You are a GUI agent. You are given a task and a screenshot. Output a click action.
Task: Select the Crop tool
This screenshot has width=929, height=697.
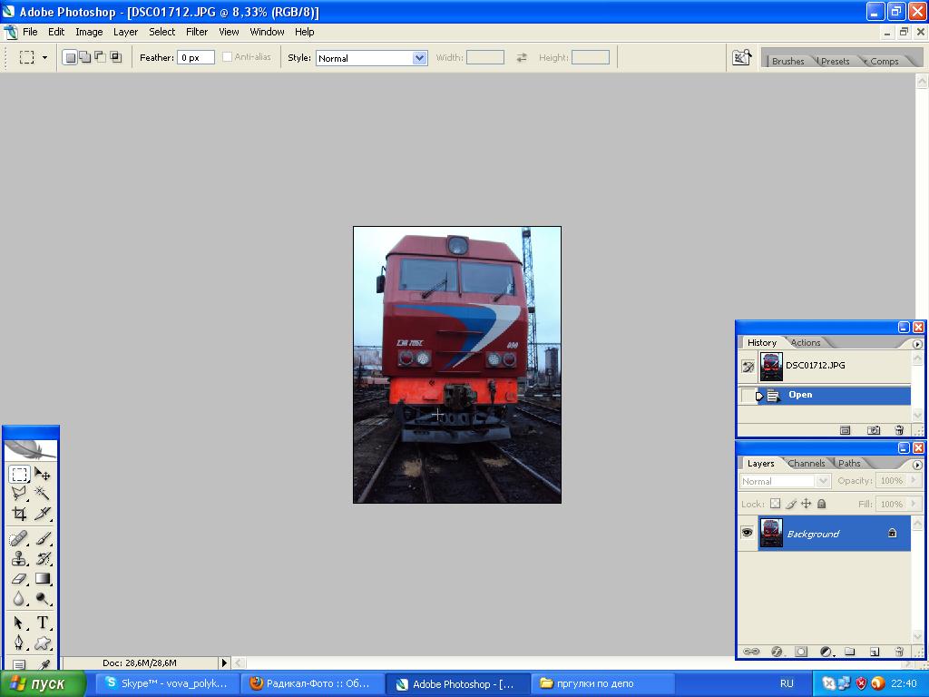20,513
